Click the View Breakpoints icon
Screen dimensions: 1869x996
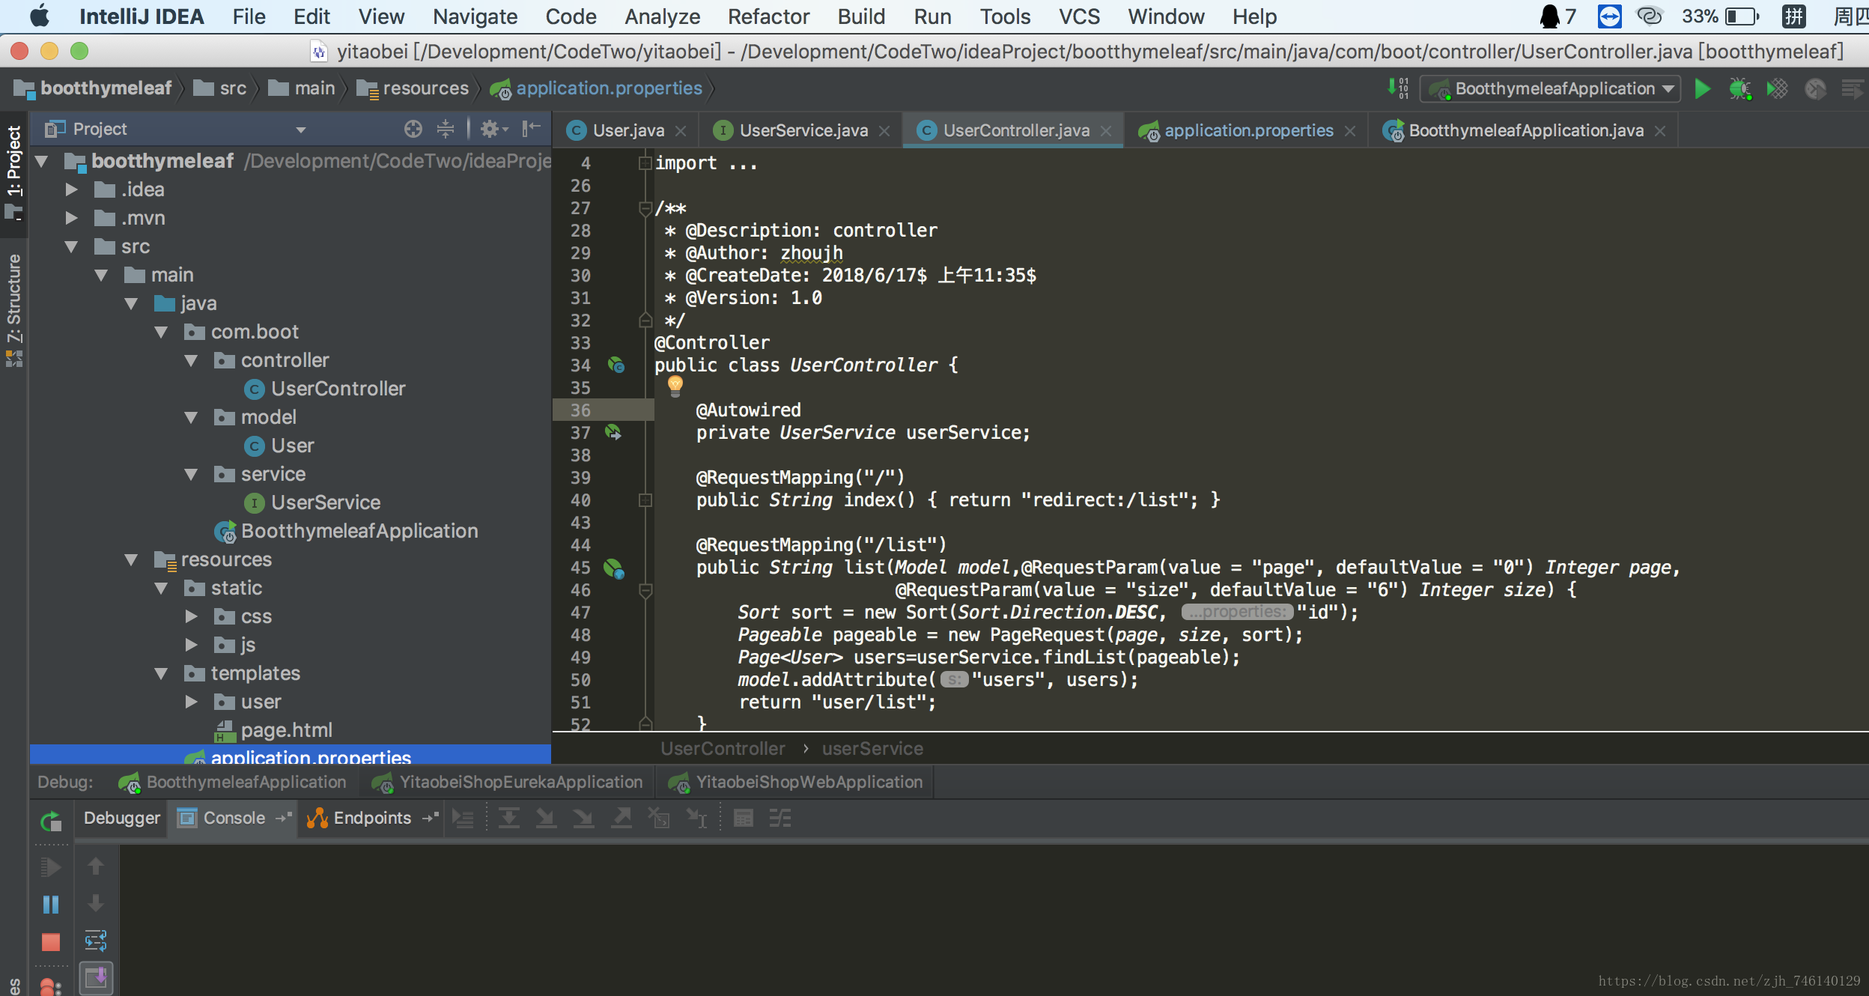click(x=49, y=987)
